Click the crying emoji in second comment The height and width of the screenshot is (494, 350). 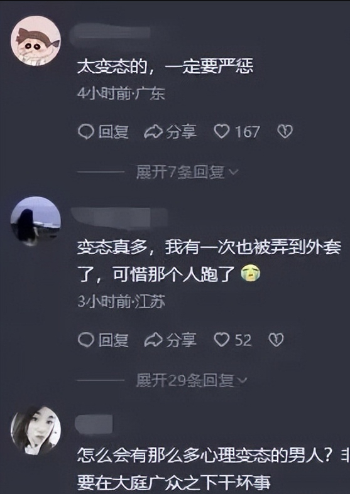tap(251, 273)
